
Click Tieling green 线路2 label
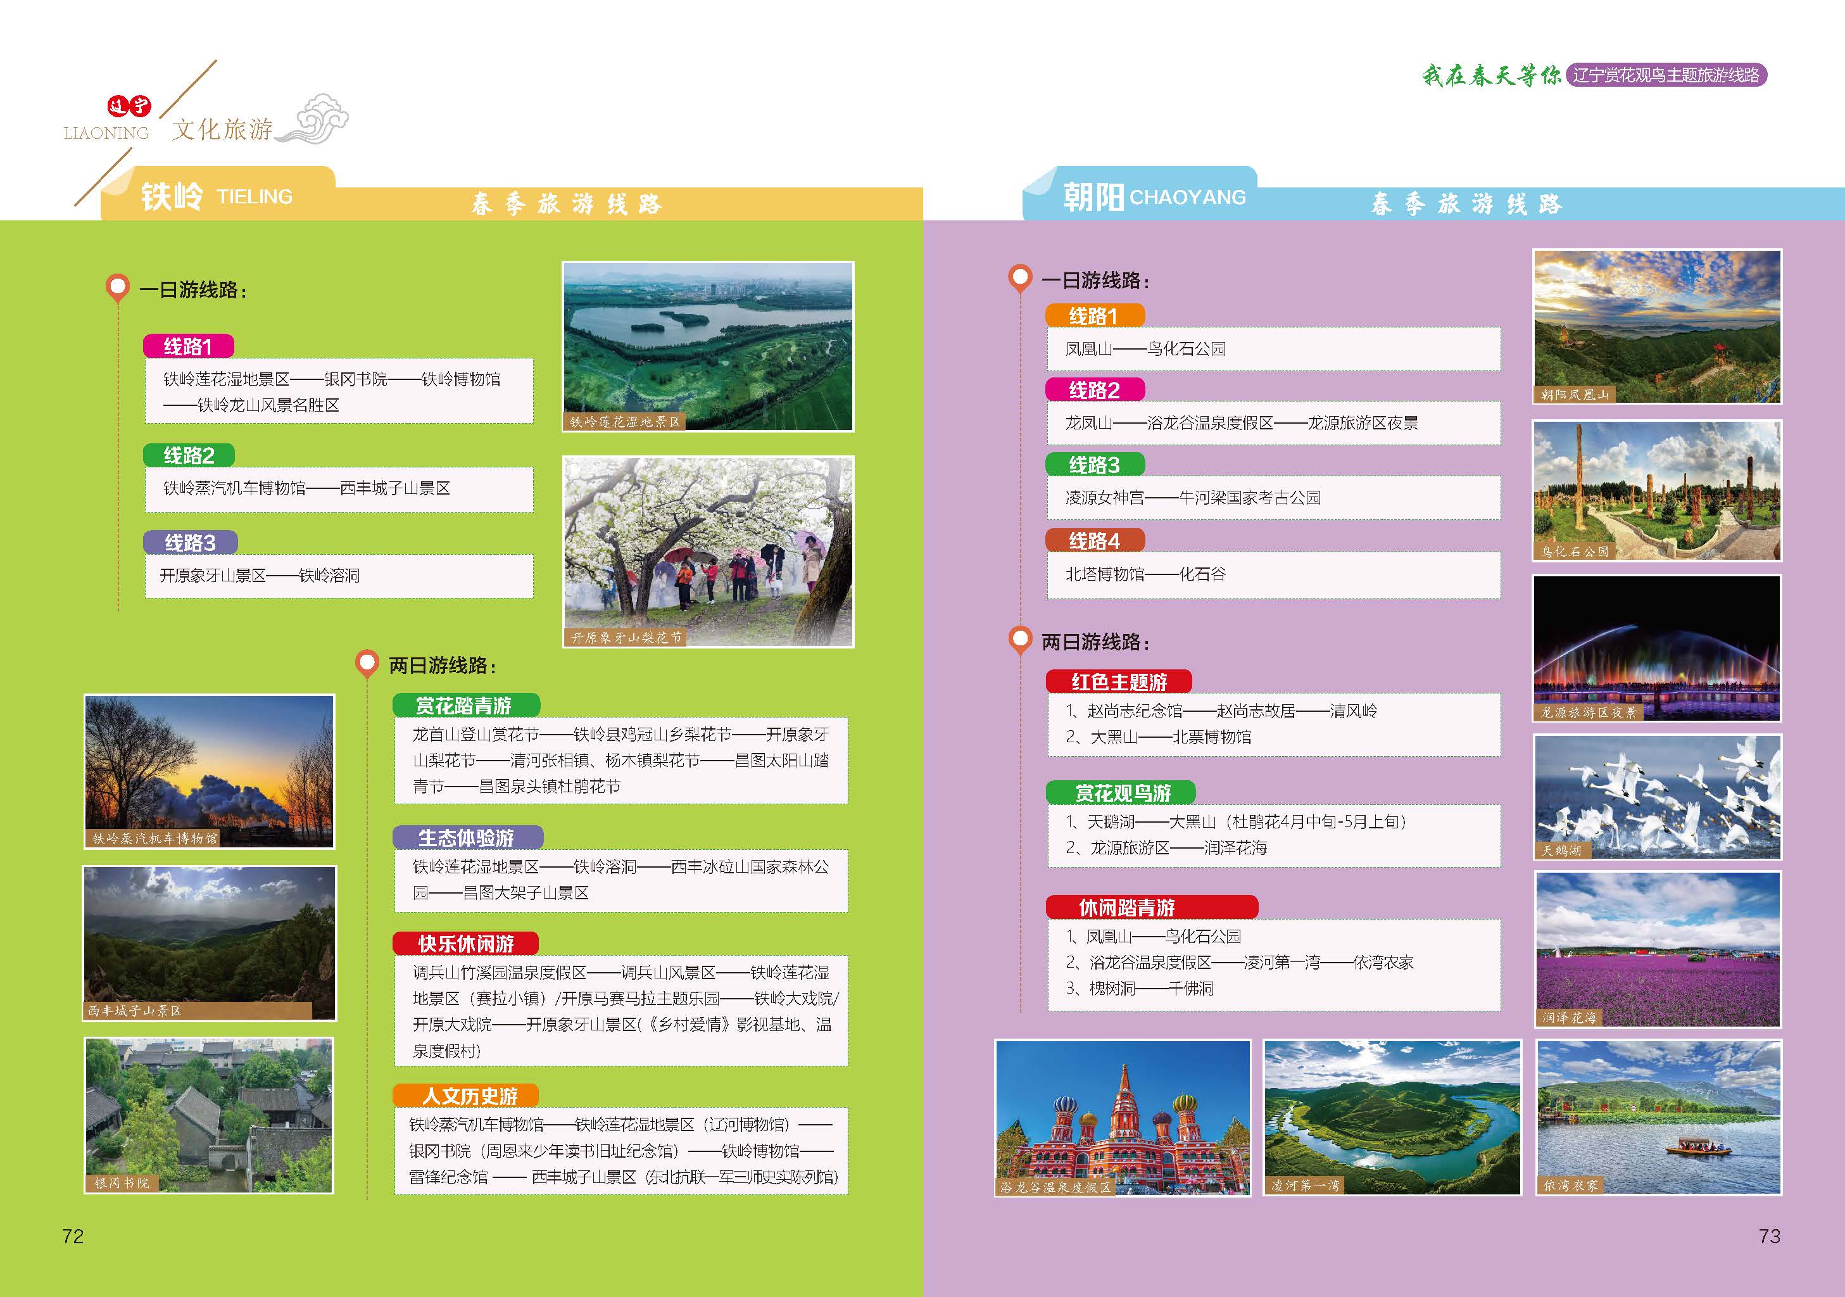click(188, 455)
